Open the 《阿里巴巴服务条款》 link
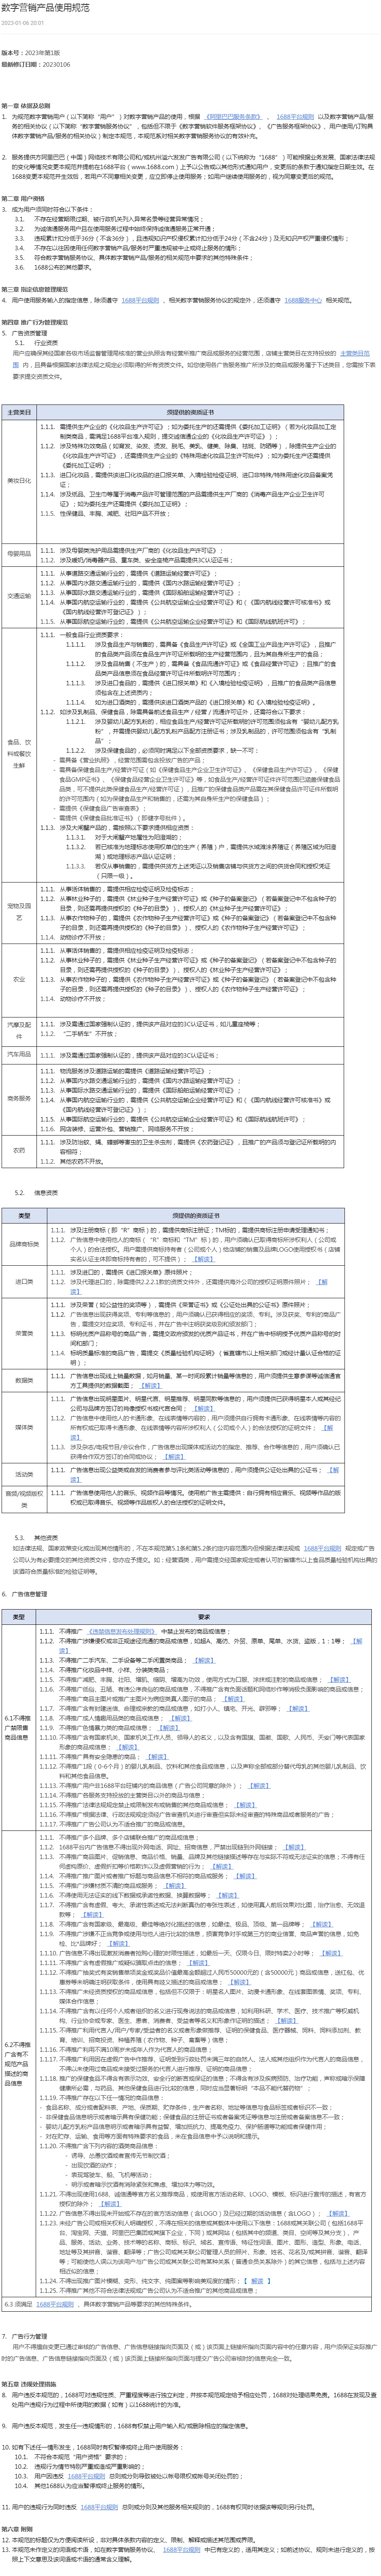The image size is (381, 2576). coord(234,117)
